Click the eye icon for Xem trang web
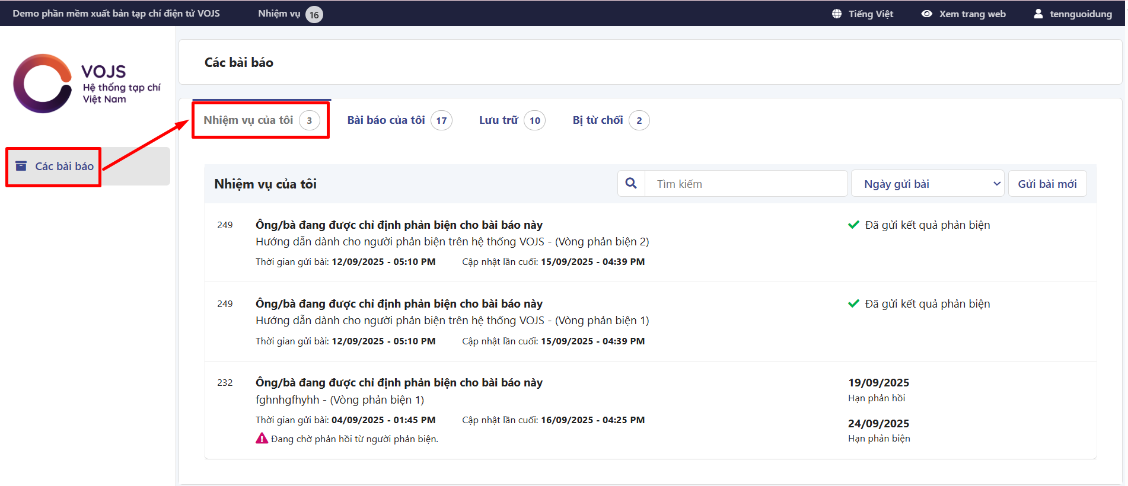The height and width of the screenshot is (486, 1128). click(x=926, y=14)
